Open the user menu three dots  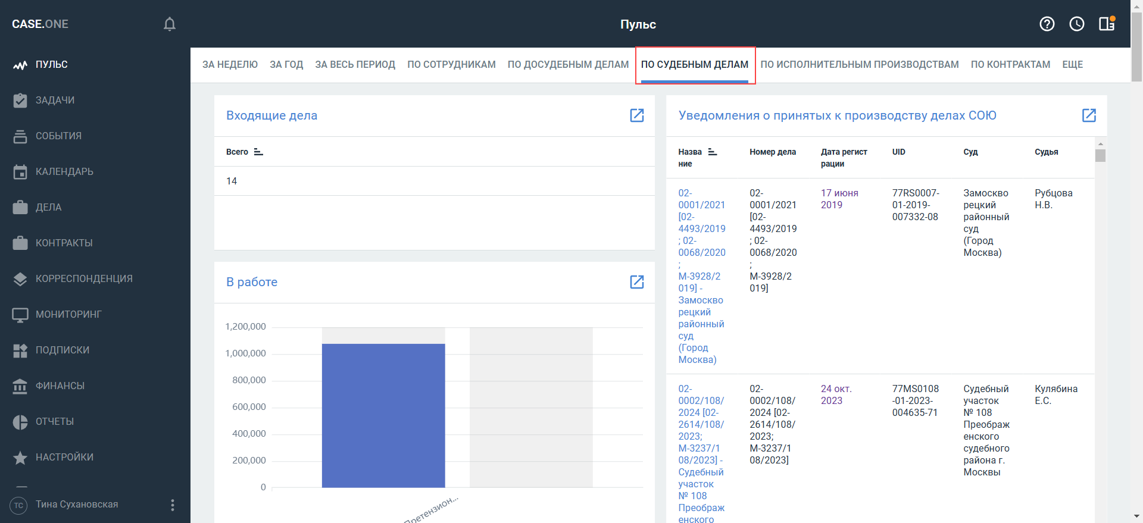(173, 505)
